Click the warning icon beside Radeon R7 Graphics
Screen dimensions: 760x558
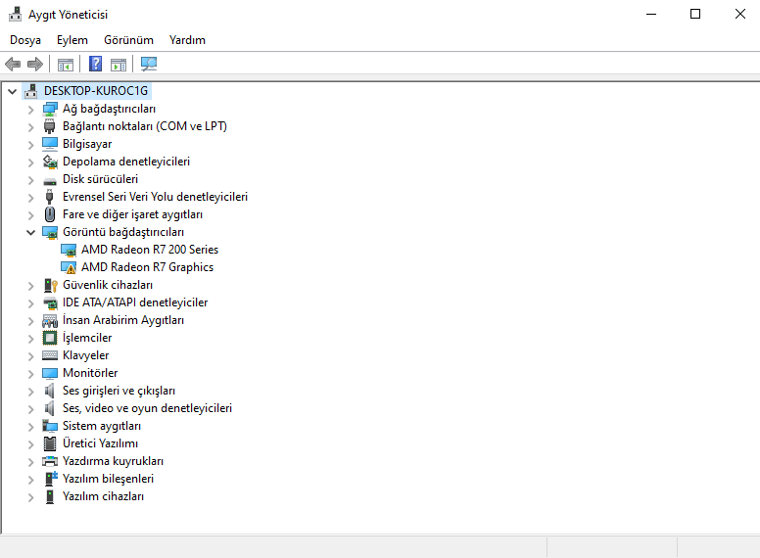pos(69,267)
